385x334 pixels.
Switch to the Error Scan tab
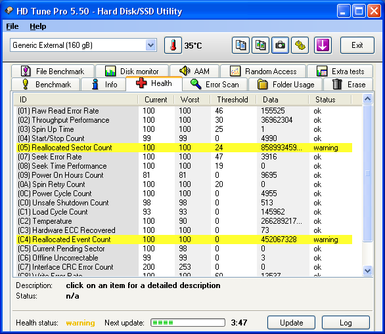point(215,85)
